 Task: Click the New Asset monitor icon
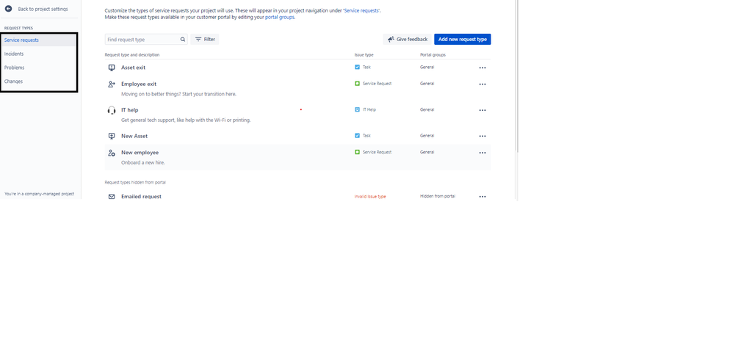point(111,136)
